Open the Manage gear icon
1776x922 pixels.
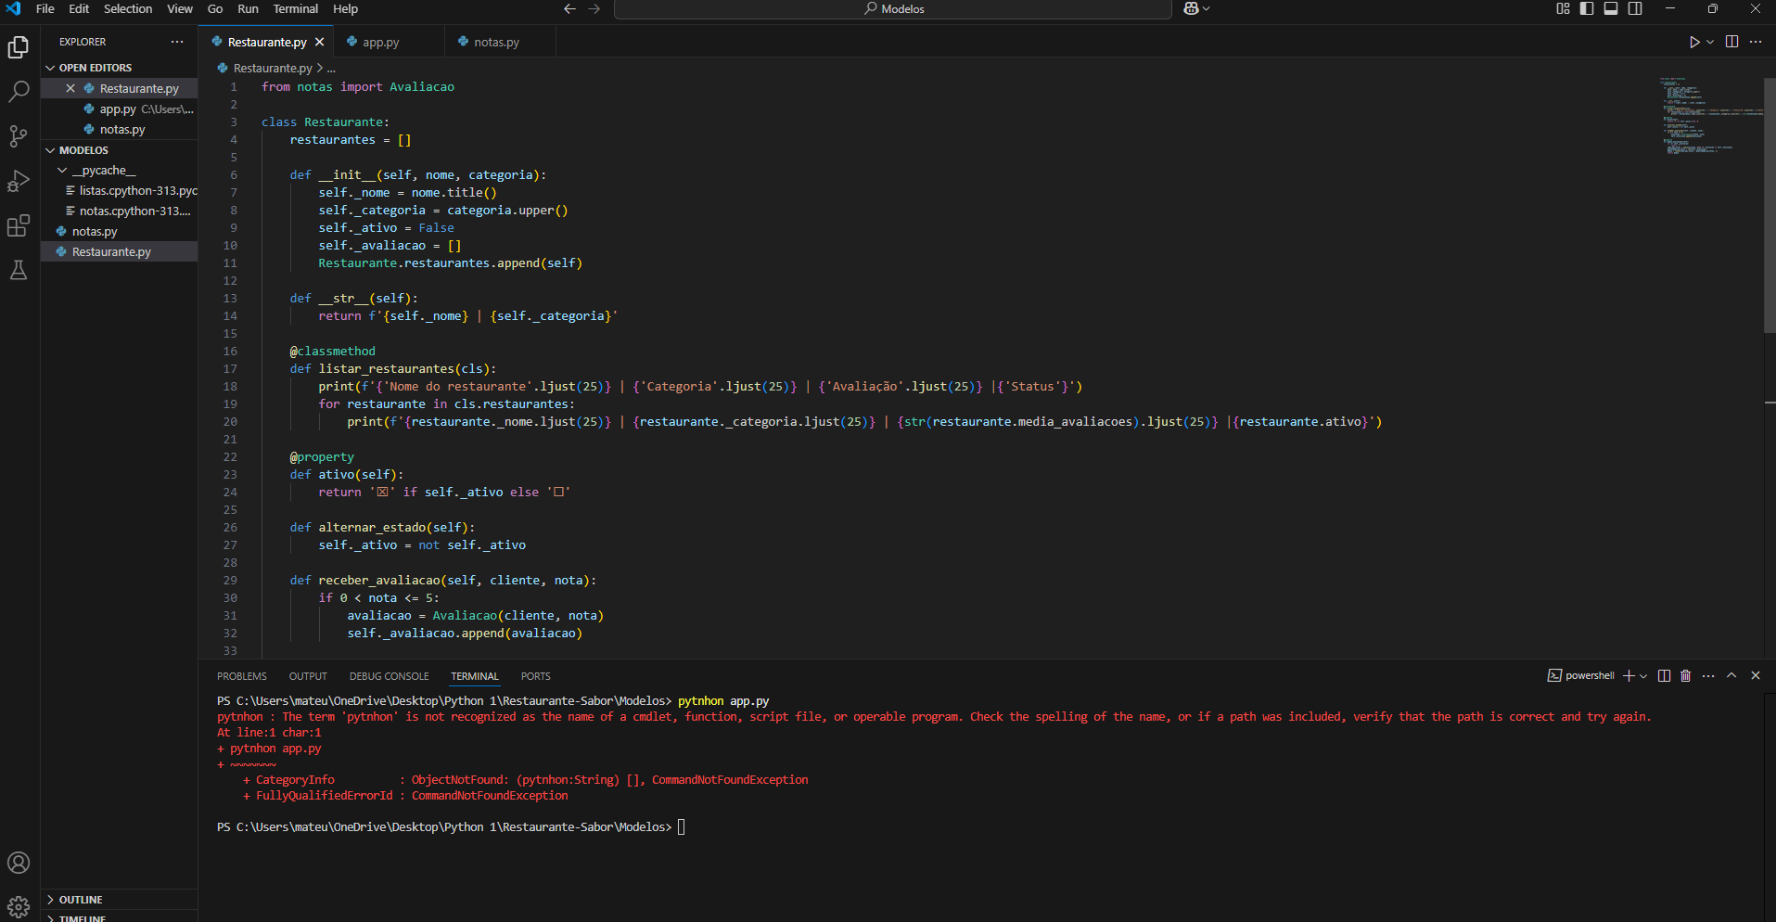click(x=19, y=906)
